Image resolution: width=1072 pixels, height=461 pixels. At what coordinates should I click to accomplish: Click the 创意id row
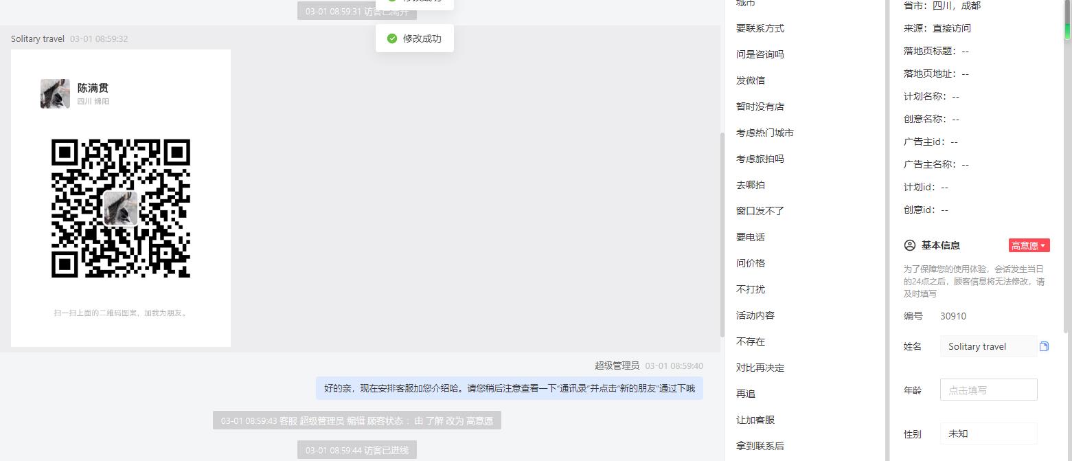pyautogui.click(x=926, y=210)
